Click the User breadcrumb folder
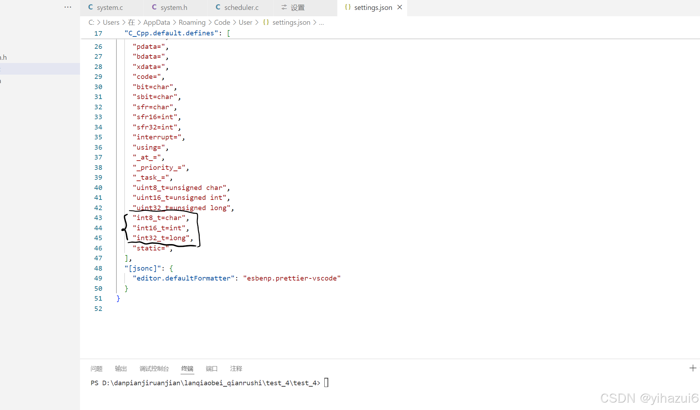The image size is (700, 410). coord(245,22)
